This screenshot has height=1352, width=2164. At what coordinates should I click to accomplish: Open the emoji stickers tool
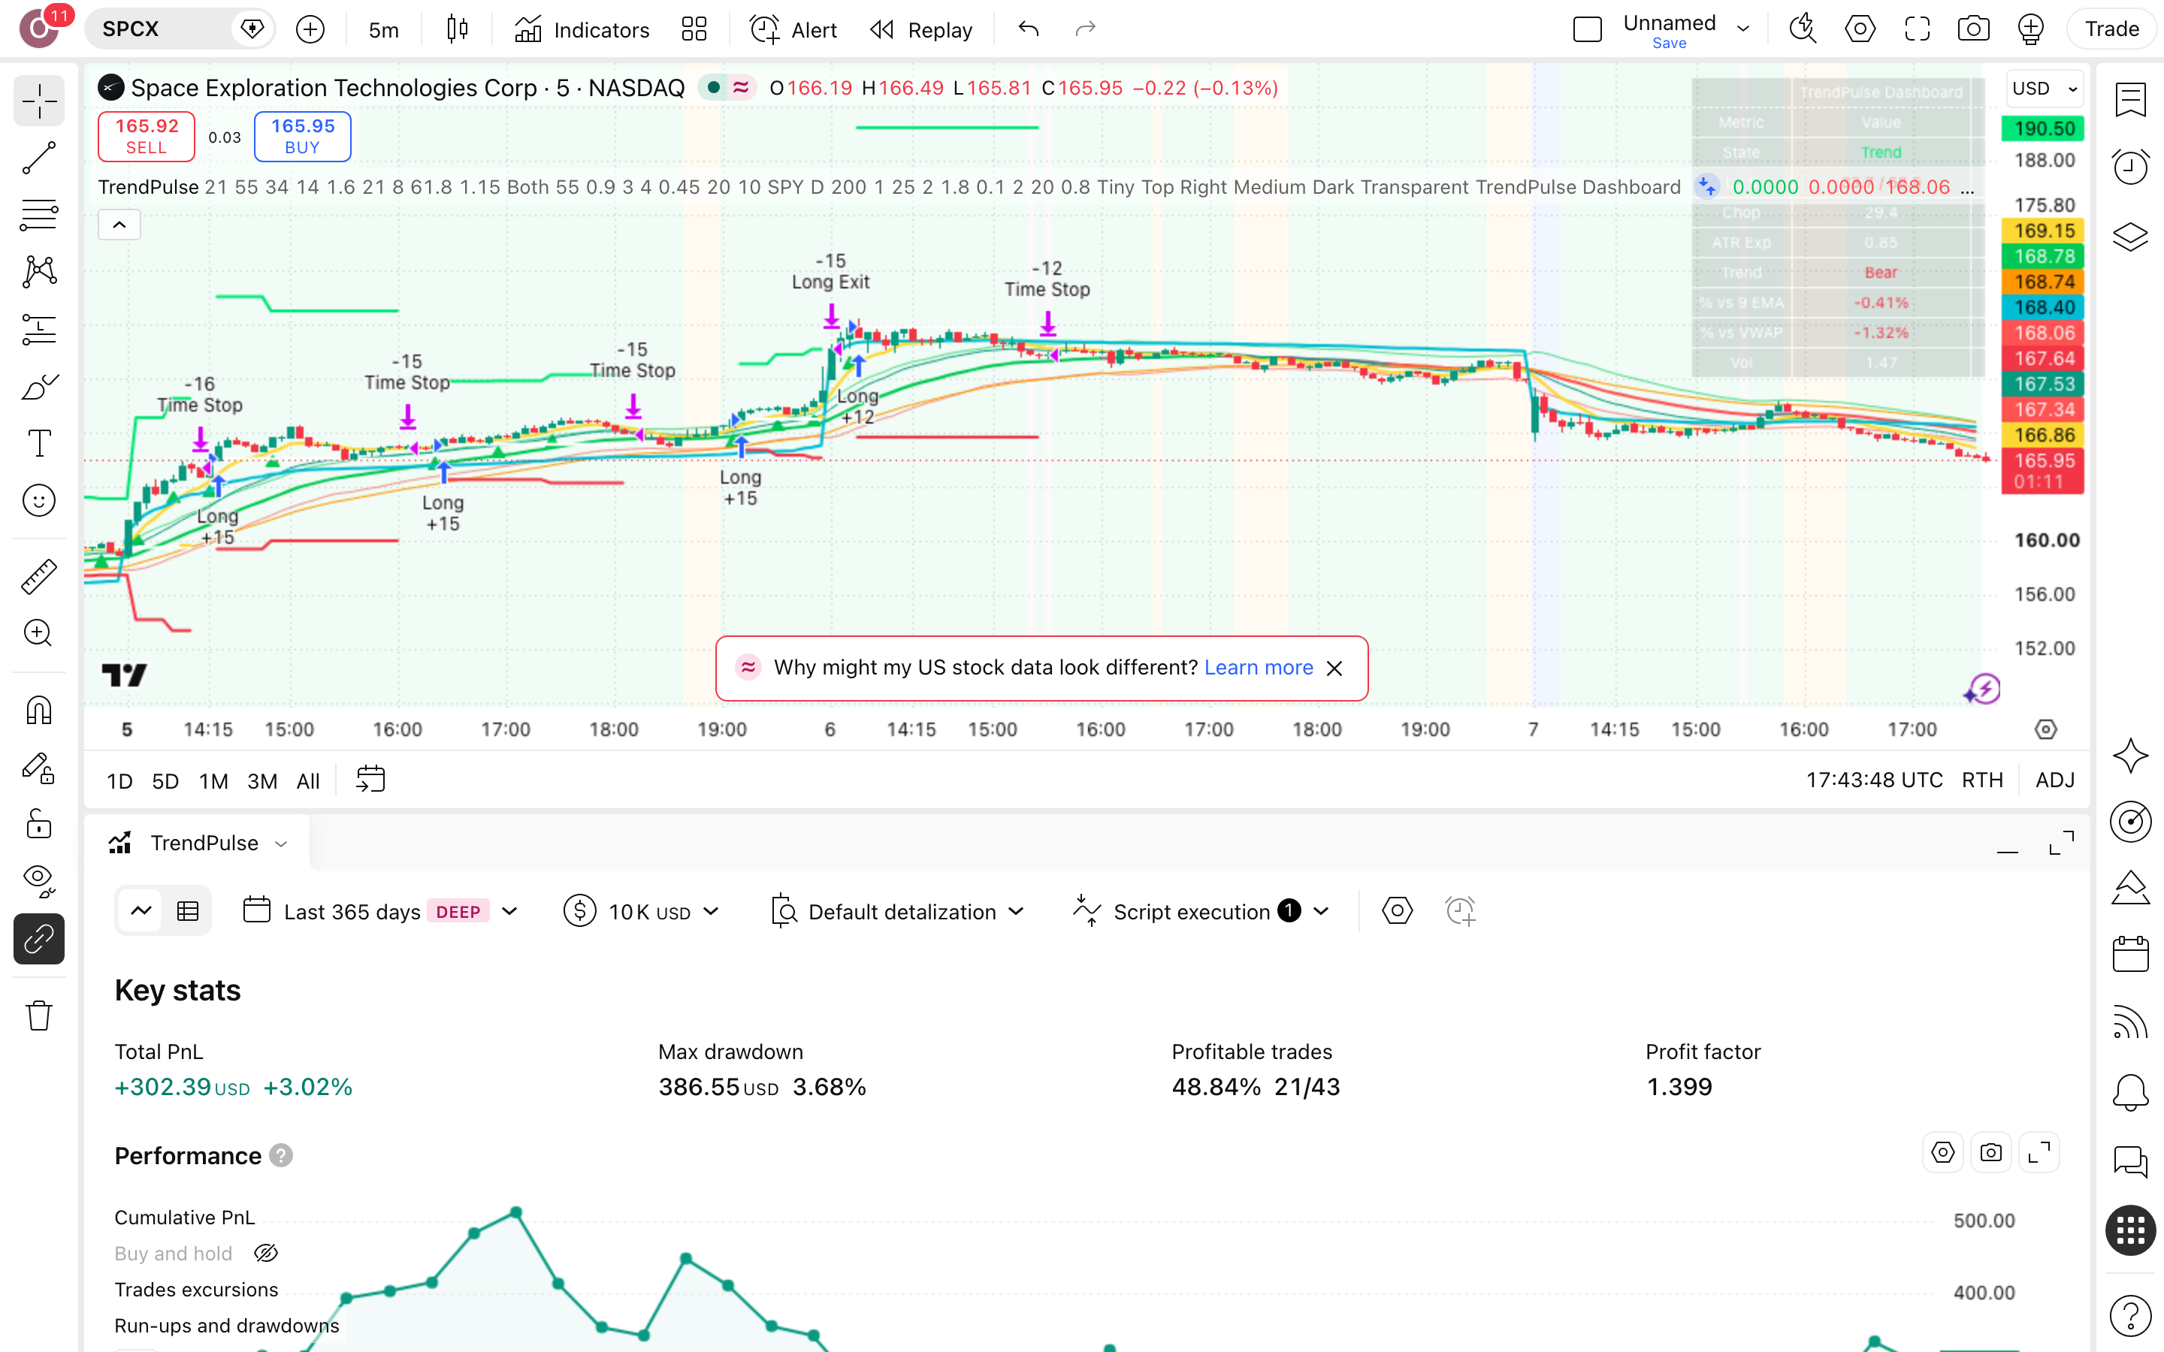[x=38, y=501]
